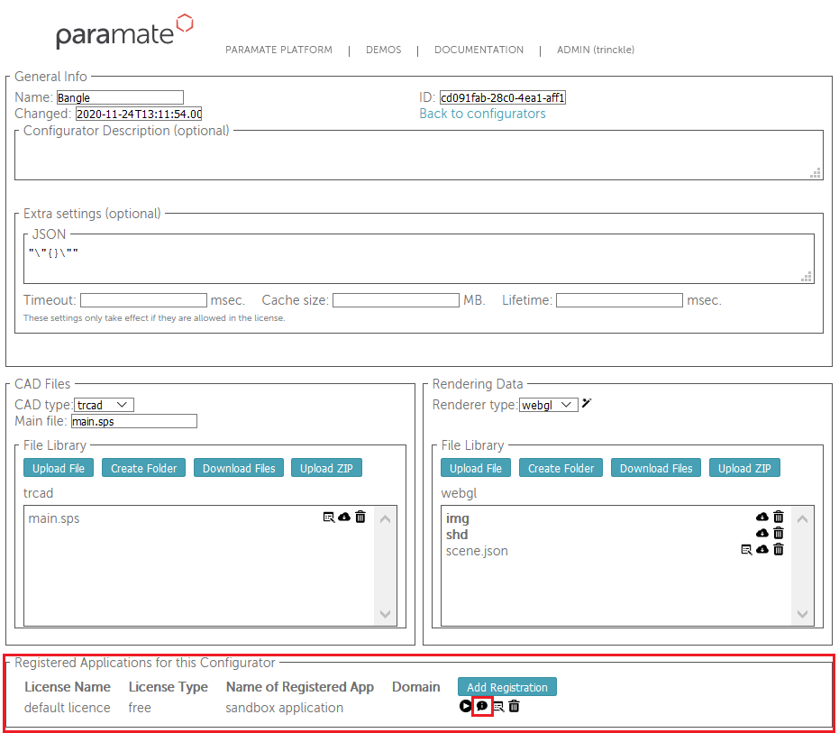Edit main.sps in the CAD file library

pyautogui.click(x=329, y=518)
